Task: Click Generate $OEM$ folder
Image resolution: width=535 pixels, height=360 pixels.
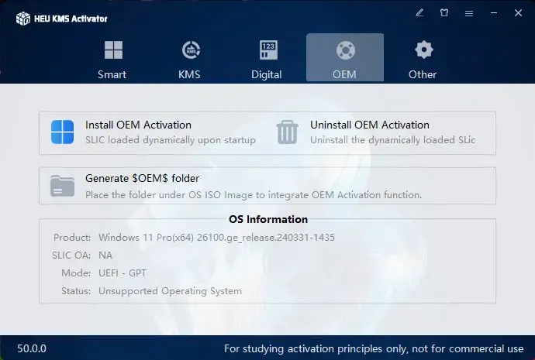Action: click(143, 179)
